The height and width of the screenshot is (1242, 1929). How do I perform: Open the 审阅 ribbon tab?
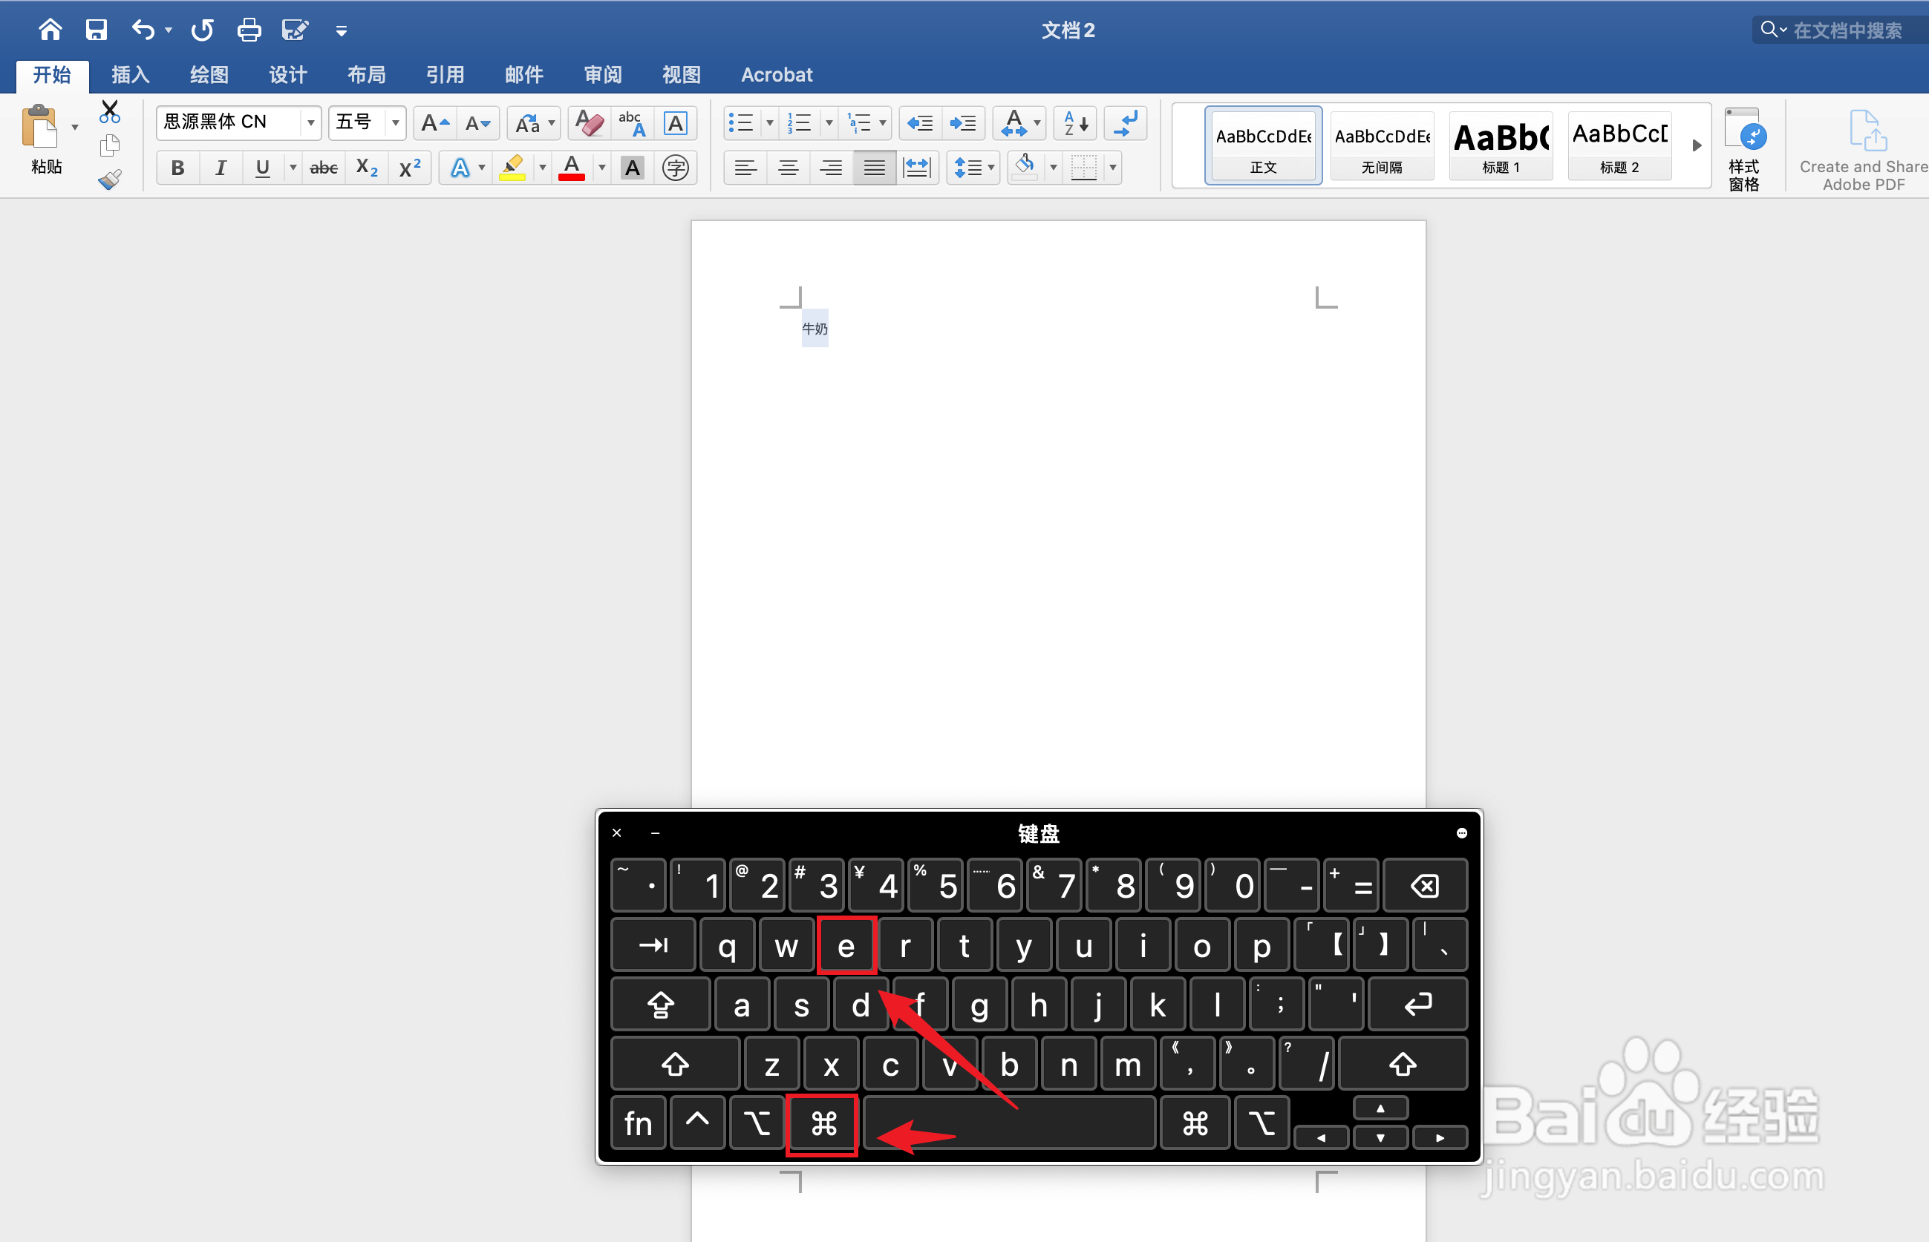coord(602,75)
